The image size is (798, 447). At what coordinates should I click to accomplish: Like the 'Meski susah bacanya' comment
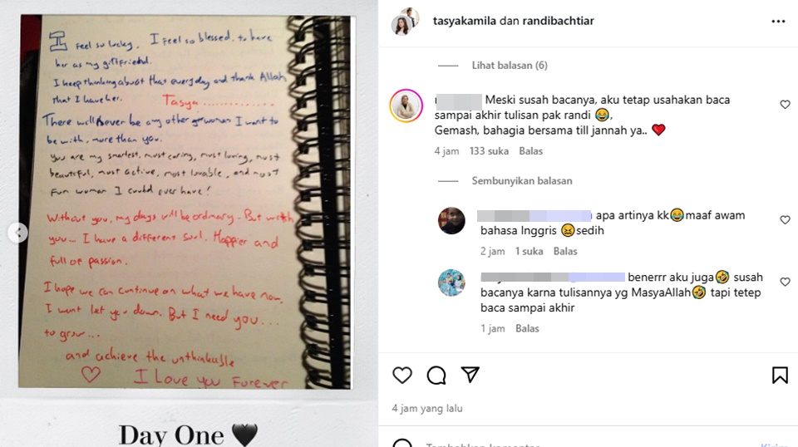click(785, 105)
